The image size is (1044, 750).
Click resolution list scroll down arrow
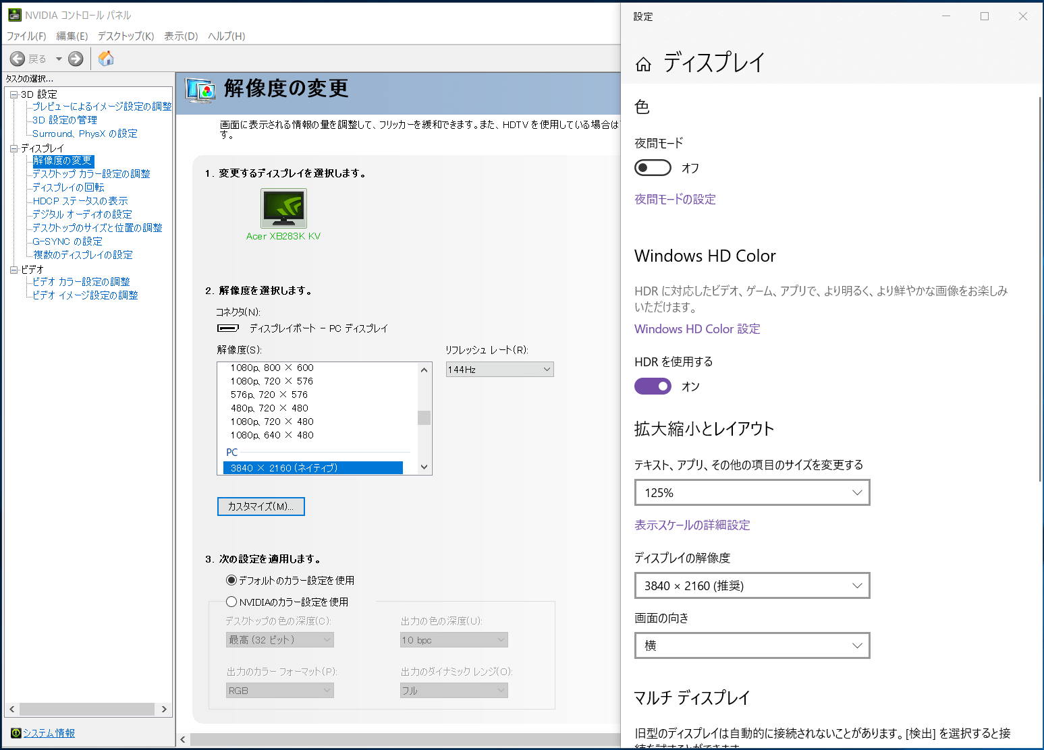point(424,467)
